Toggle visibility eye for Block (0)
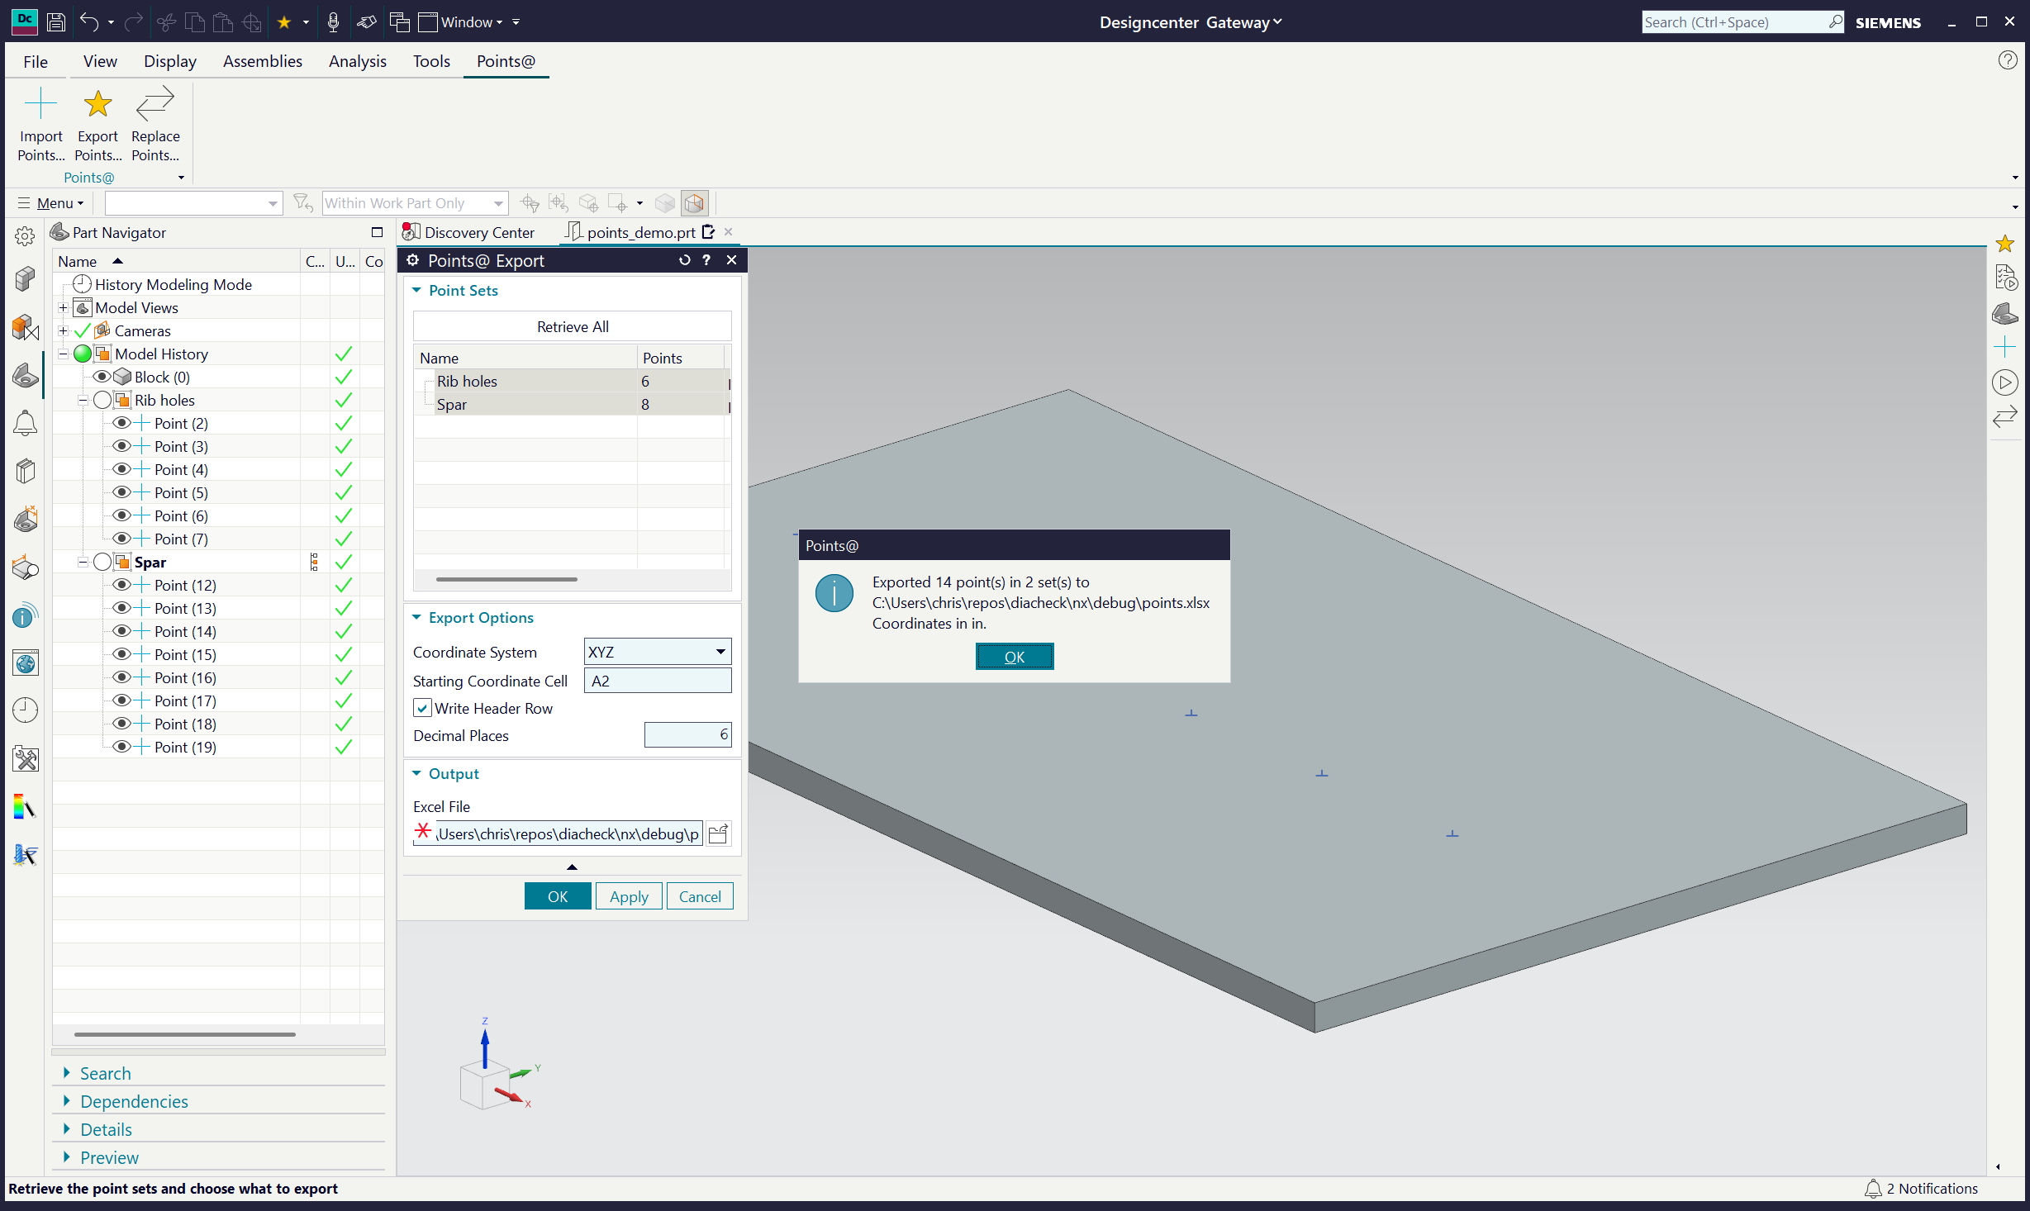2030x1211 pixels. 102,377
